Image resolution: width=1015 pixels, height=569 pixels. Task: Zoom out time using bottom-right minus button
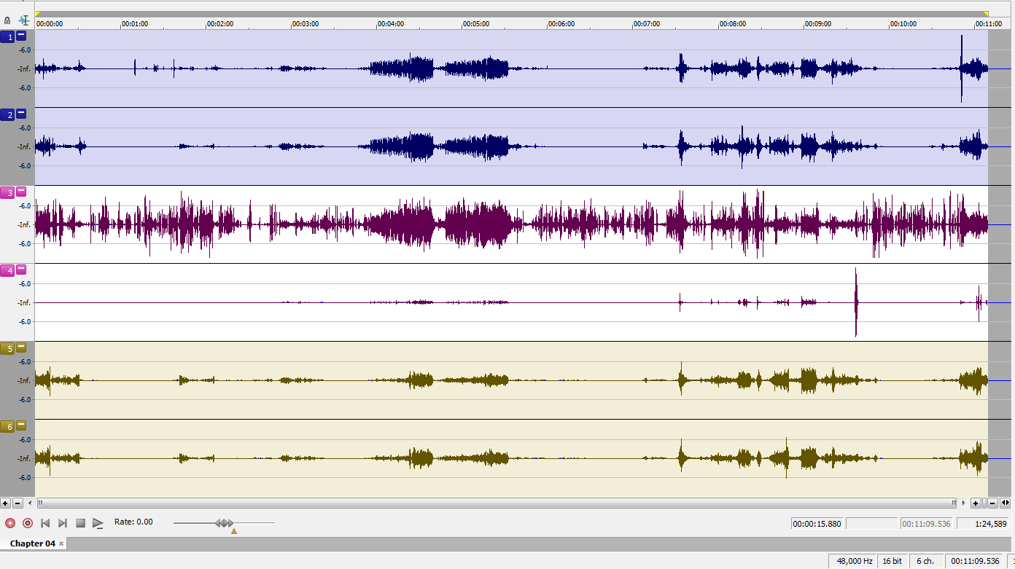(992, 503)
